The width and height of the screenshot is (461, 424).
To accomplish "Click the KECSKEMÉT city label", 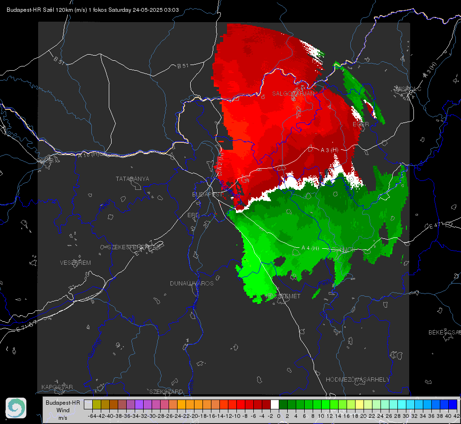I will click(283, 296).
